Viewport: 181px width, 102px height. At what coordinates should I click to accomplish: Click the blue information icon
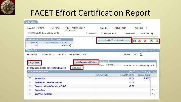[x=134, y=41]
